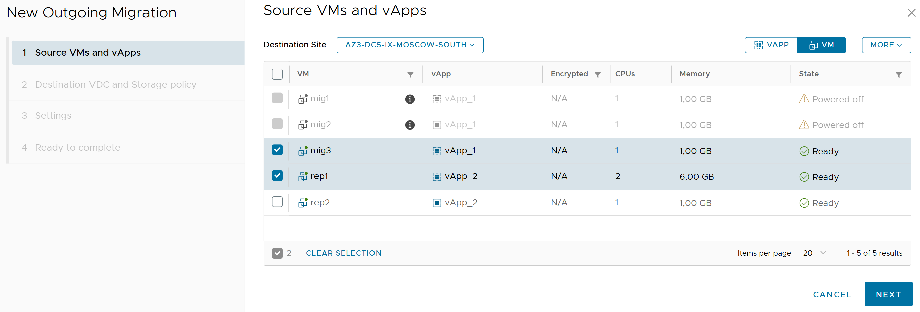The image size is (920, 312).
Task: Click the info icon next to mig2
Action: pos(410,125)
